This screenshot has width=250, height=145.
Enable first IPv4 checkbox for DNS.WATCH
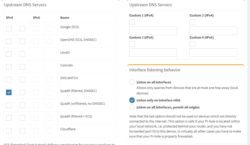(x=9, y=80)
